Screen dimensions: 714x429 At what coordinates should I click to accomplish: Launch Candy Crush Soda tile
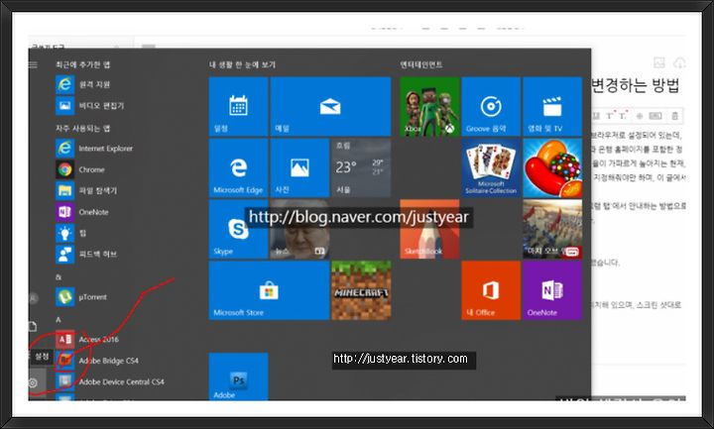click(552, 167)
